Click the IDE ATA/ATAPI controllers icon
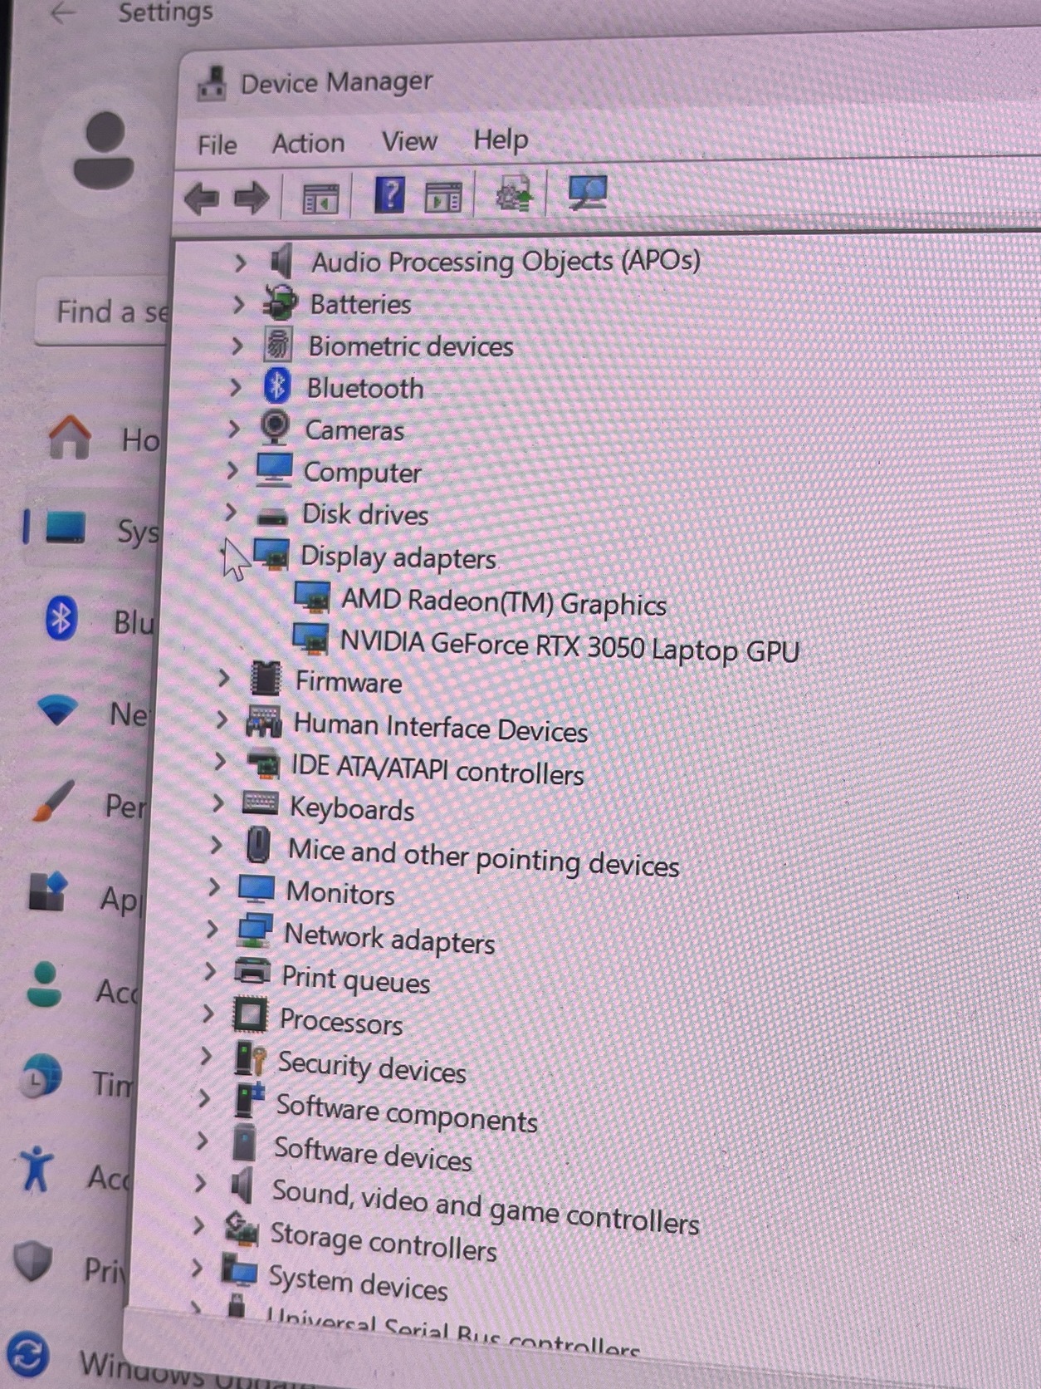 coord(263,763)
